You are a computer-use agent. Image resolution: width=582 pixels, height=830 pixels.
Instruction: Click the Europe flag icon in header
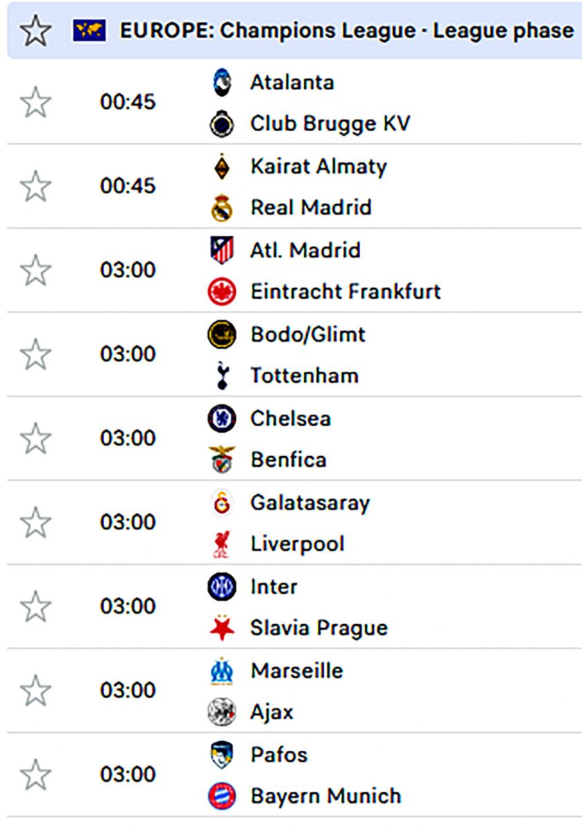point(89,30)
